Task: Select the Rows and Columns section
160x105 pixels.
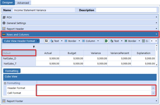Action: click(80, 35)
